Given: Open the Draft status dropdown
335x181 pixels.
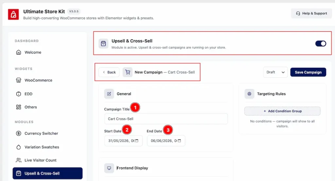Looking at the screenshot, I should 275,72.
